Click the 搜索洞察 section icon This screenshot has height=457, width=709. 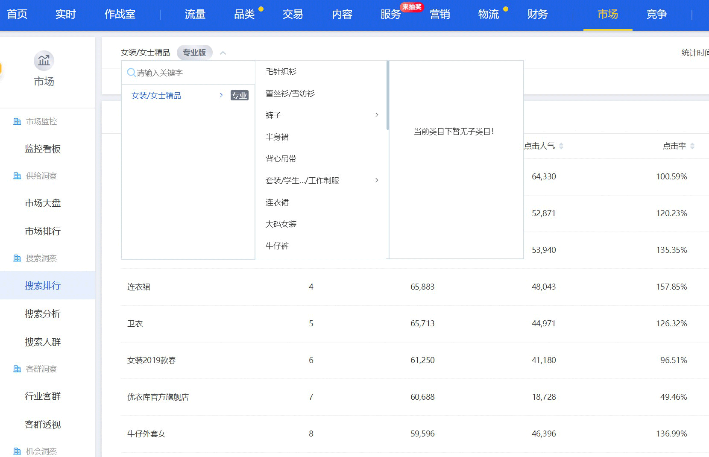click(x=17, y=258)
